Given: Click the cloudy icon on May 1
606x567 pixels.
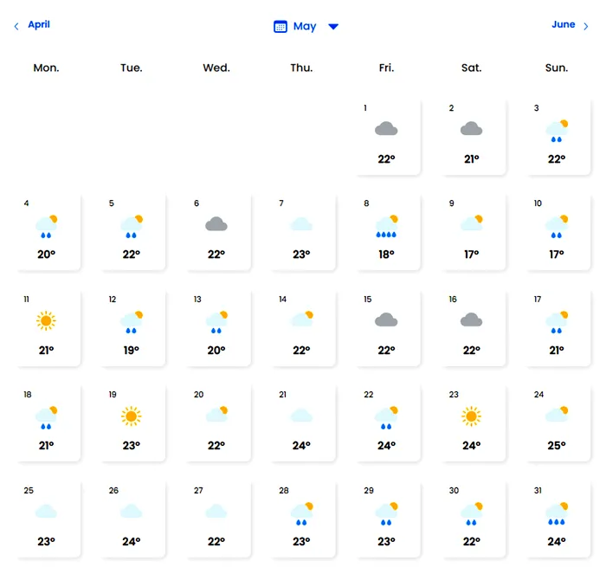Looking at the screenshot, I should [x=386, y=129].
